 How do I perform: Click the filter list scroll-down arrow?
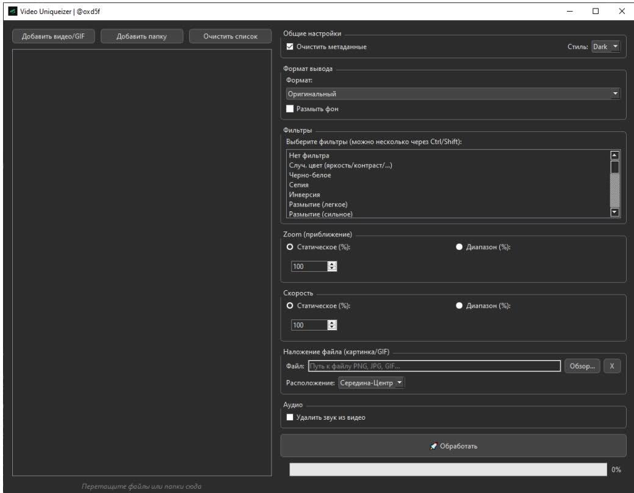615,212
